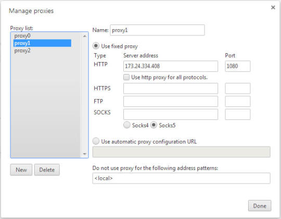The height and width of the screenshot is (219, 281).
Task: Click the New button
Action: point(21,169)
